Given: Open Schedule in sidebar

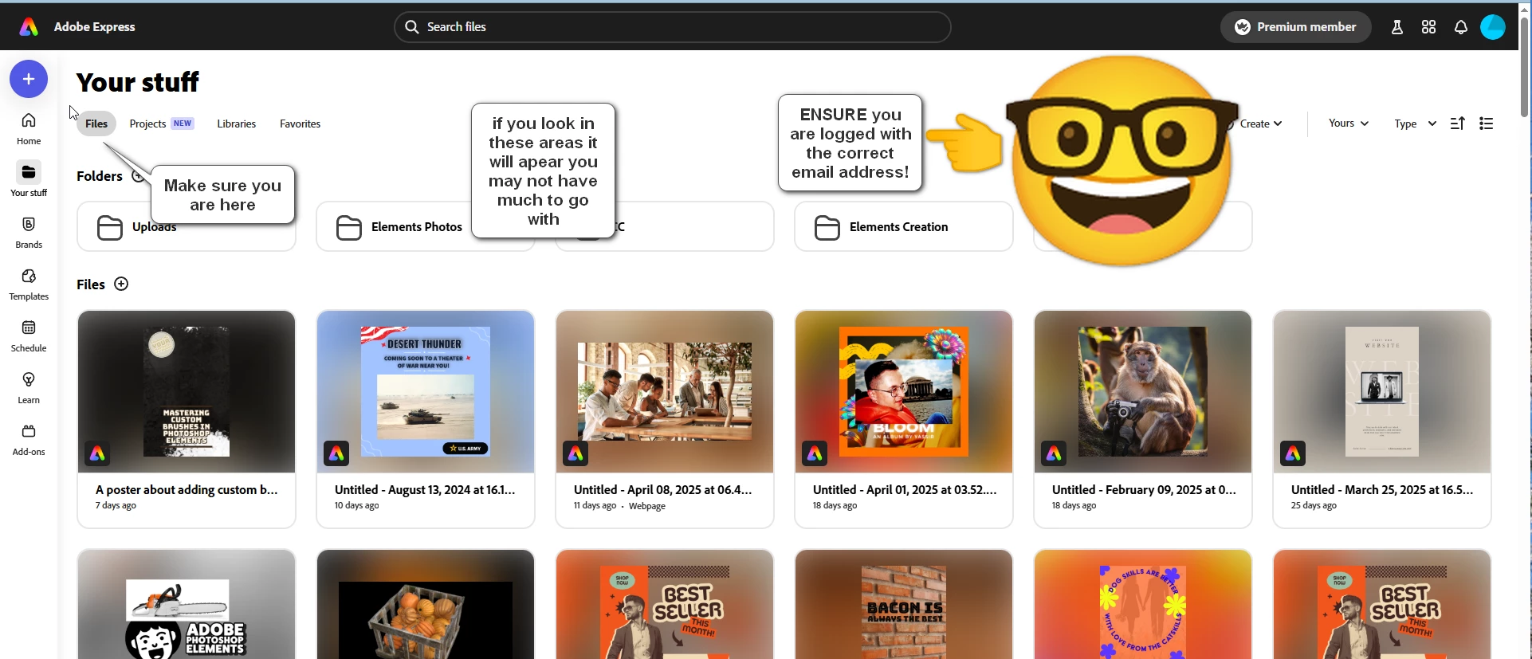Looking at the screenshot, I should 29,336.
